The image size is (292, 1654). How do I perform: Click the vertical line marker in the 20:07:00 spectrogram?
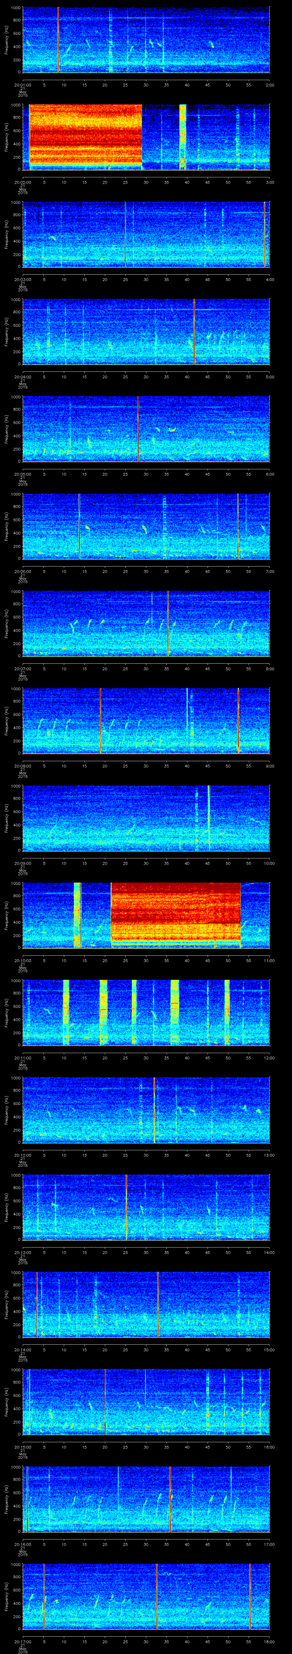point(168,623)
